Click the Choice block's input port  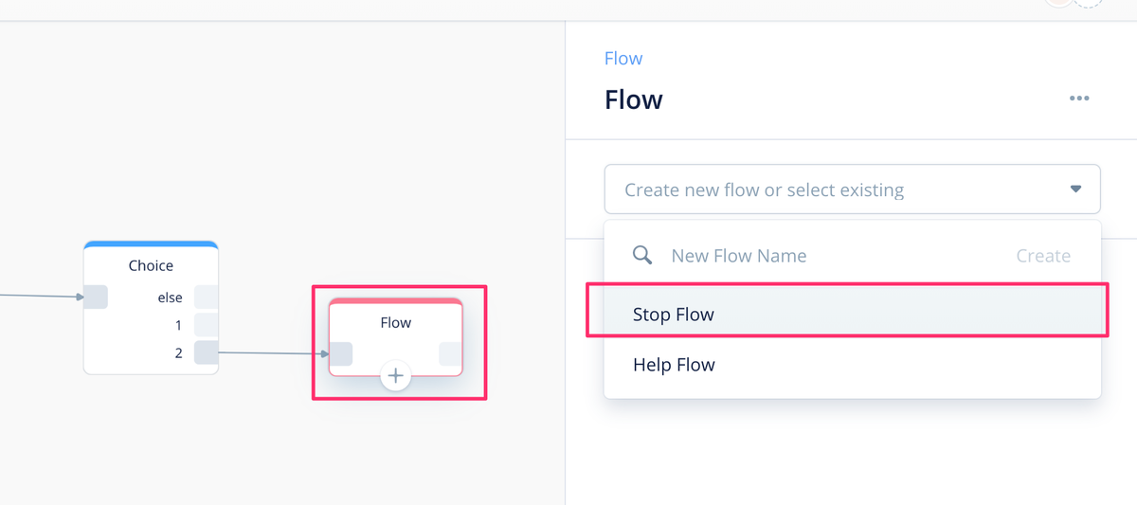click(96, 297)
